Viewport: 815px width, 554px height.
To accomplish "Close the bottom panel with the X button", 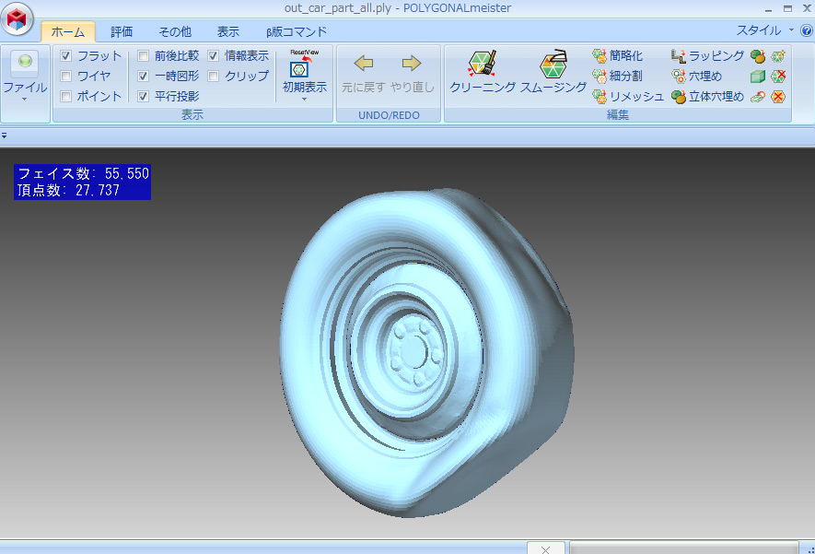I will coord(545,549).
